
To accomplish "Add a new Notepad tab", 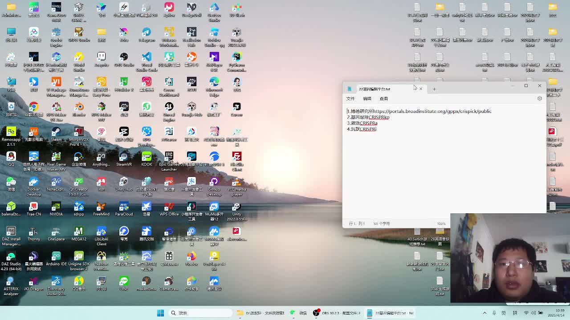I will coord(434,89).
